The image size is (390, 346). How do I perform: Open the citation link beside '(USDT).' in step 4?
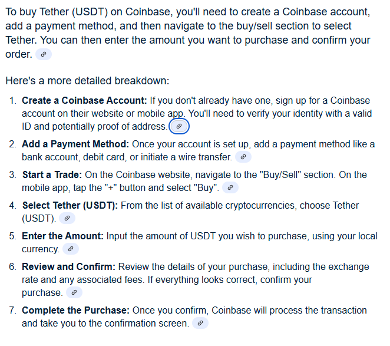point(67,218)
